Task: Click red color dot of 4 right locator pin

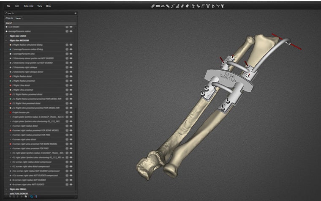Action: click(11, 113)
